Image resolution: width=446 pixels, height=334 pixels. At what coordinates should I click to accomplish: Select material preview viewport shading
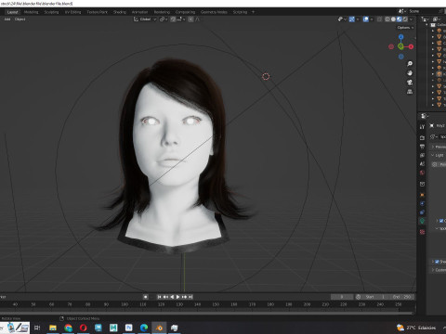click(400, 19)
